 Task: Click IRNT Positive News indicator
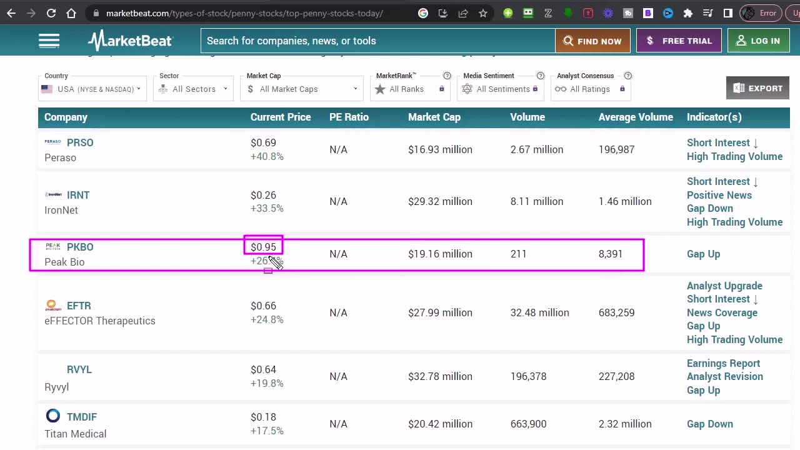[719, 195]
